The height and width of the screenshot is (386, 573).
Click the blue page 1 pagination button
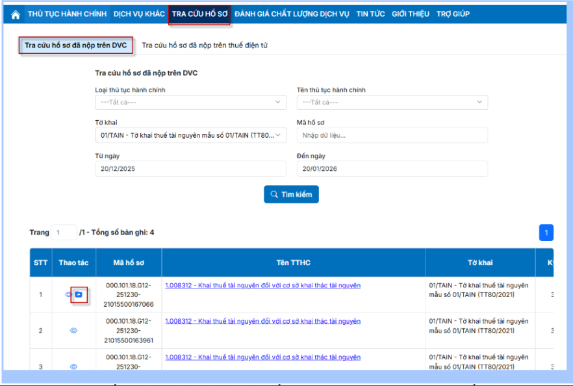click(x=546, y=233)
